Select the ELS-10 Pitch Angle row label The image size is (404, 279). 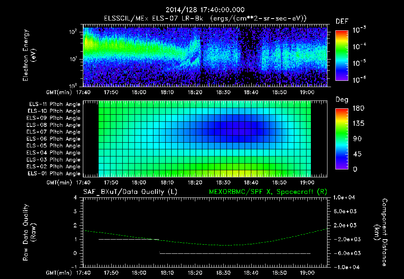54,111
